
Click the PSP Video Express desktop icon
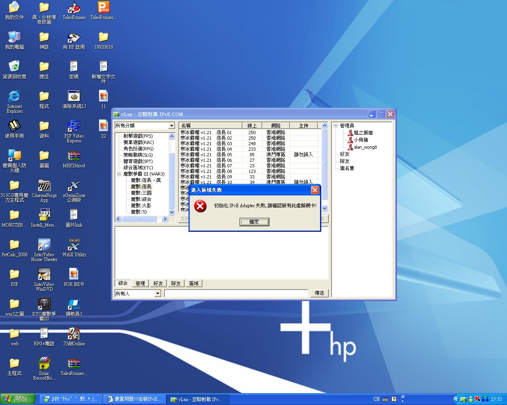pos(74,126)
